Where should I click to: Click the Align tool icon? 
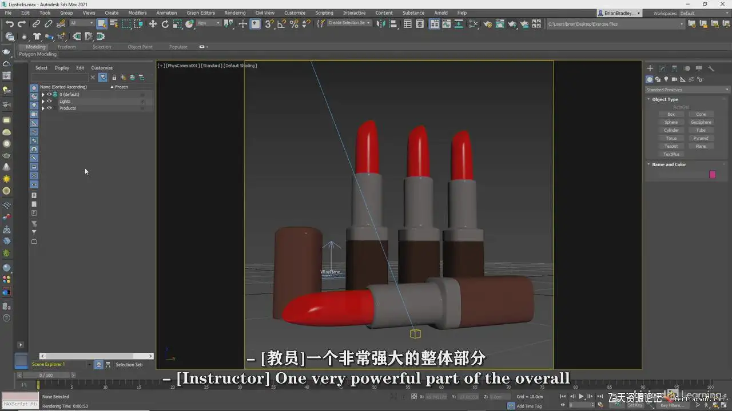(x=393, y=24)
